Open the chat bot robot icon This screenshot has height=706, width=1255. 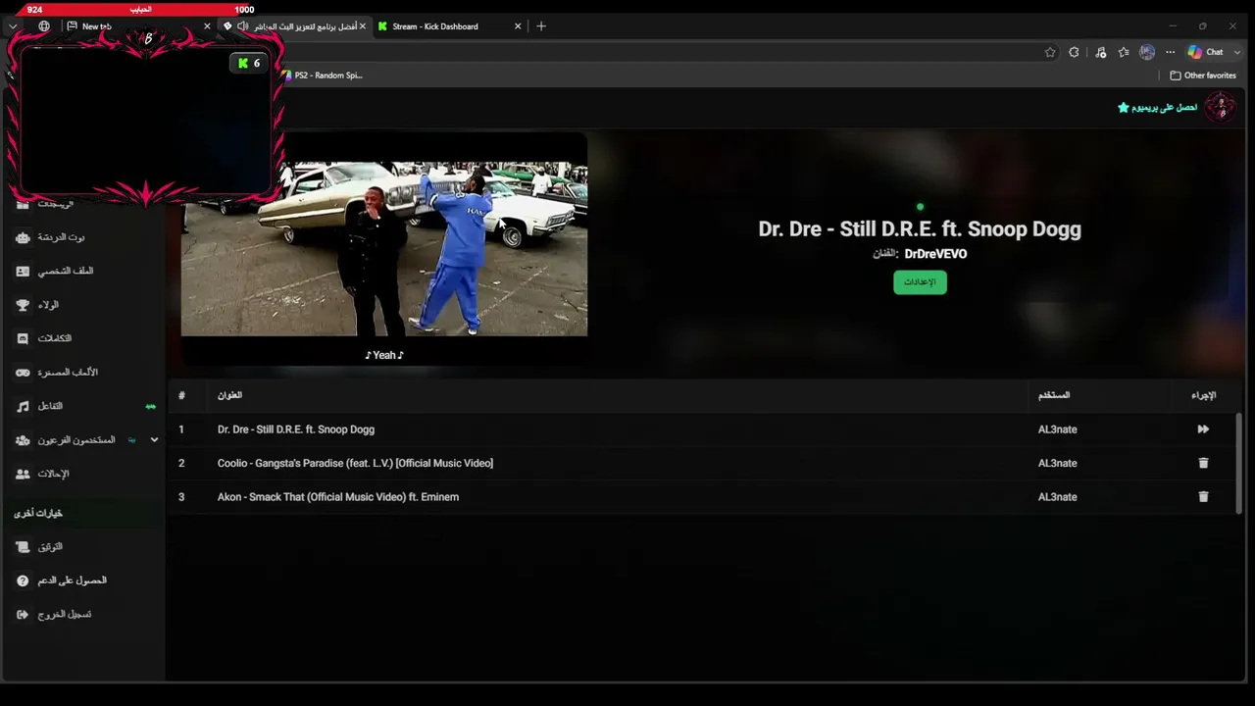point(23,237)
